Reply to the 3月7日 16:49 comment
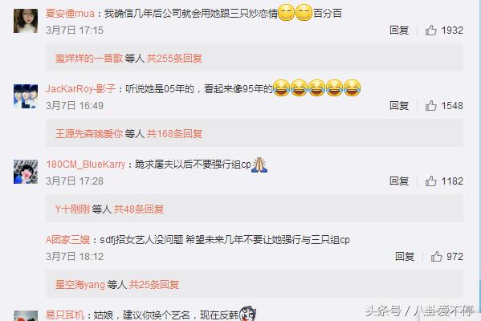The width and height of the screenshot is (481, 321). click(x=399, y=105)
